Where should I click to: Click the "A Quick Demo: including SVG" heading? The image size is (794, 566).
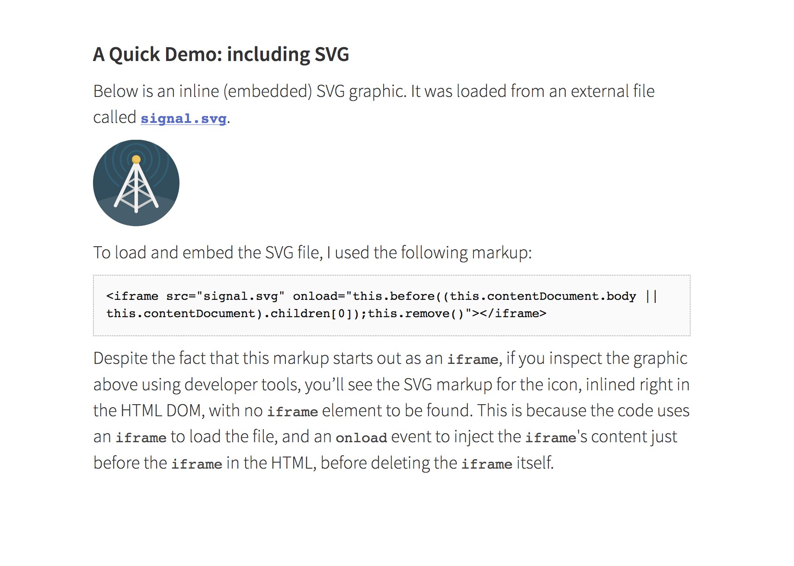pyautogui.click(x=221, y=55)
